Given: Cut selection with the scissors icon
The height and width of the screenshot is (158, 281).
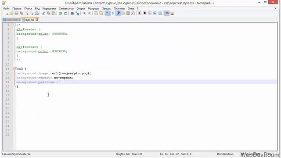Looking at the screenshot, I should click(x=43, y=13).
